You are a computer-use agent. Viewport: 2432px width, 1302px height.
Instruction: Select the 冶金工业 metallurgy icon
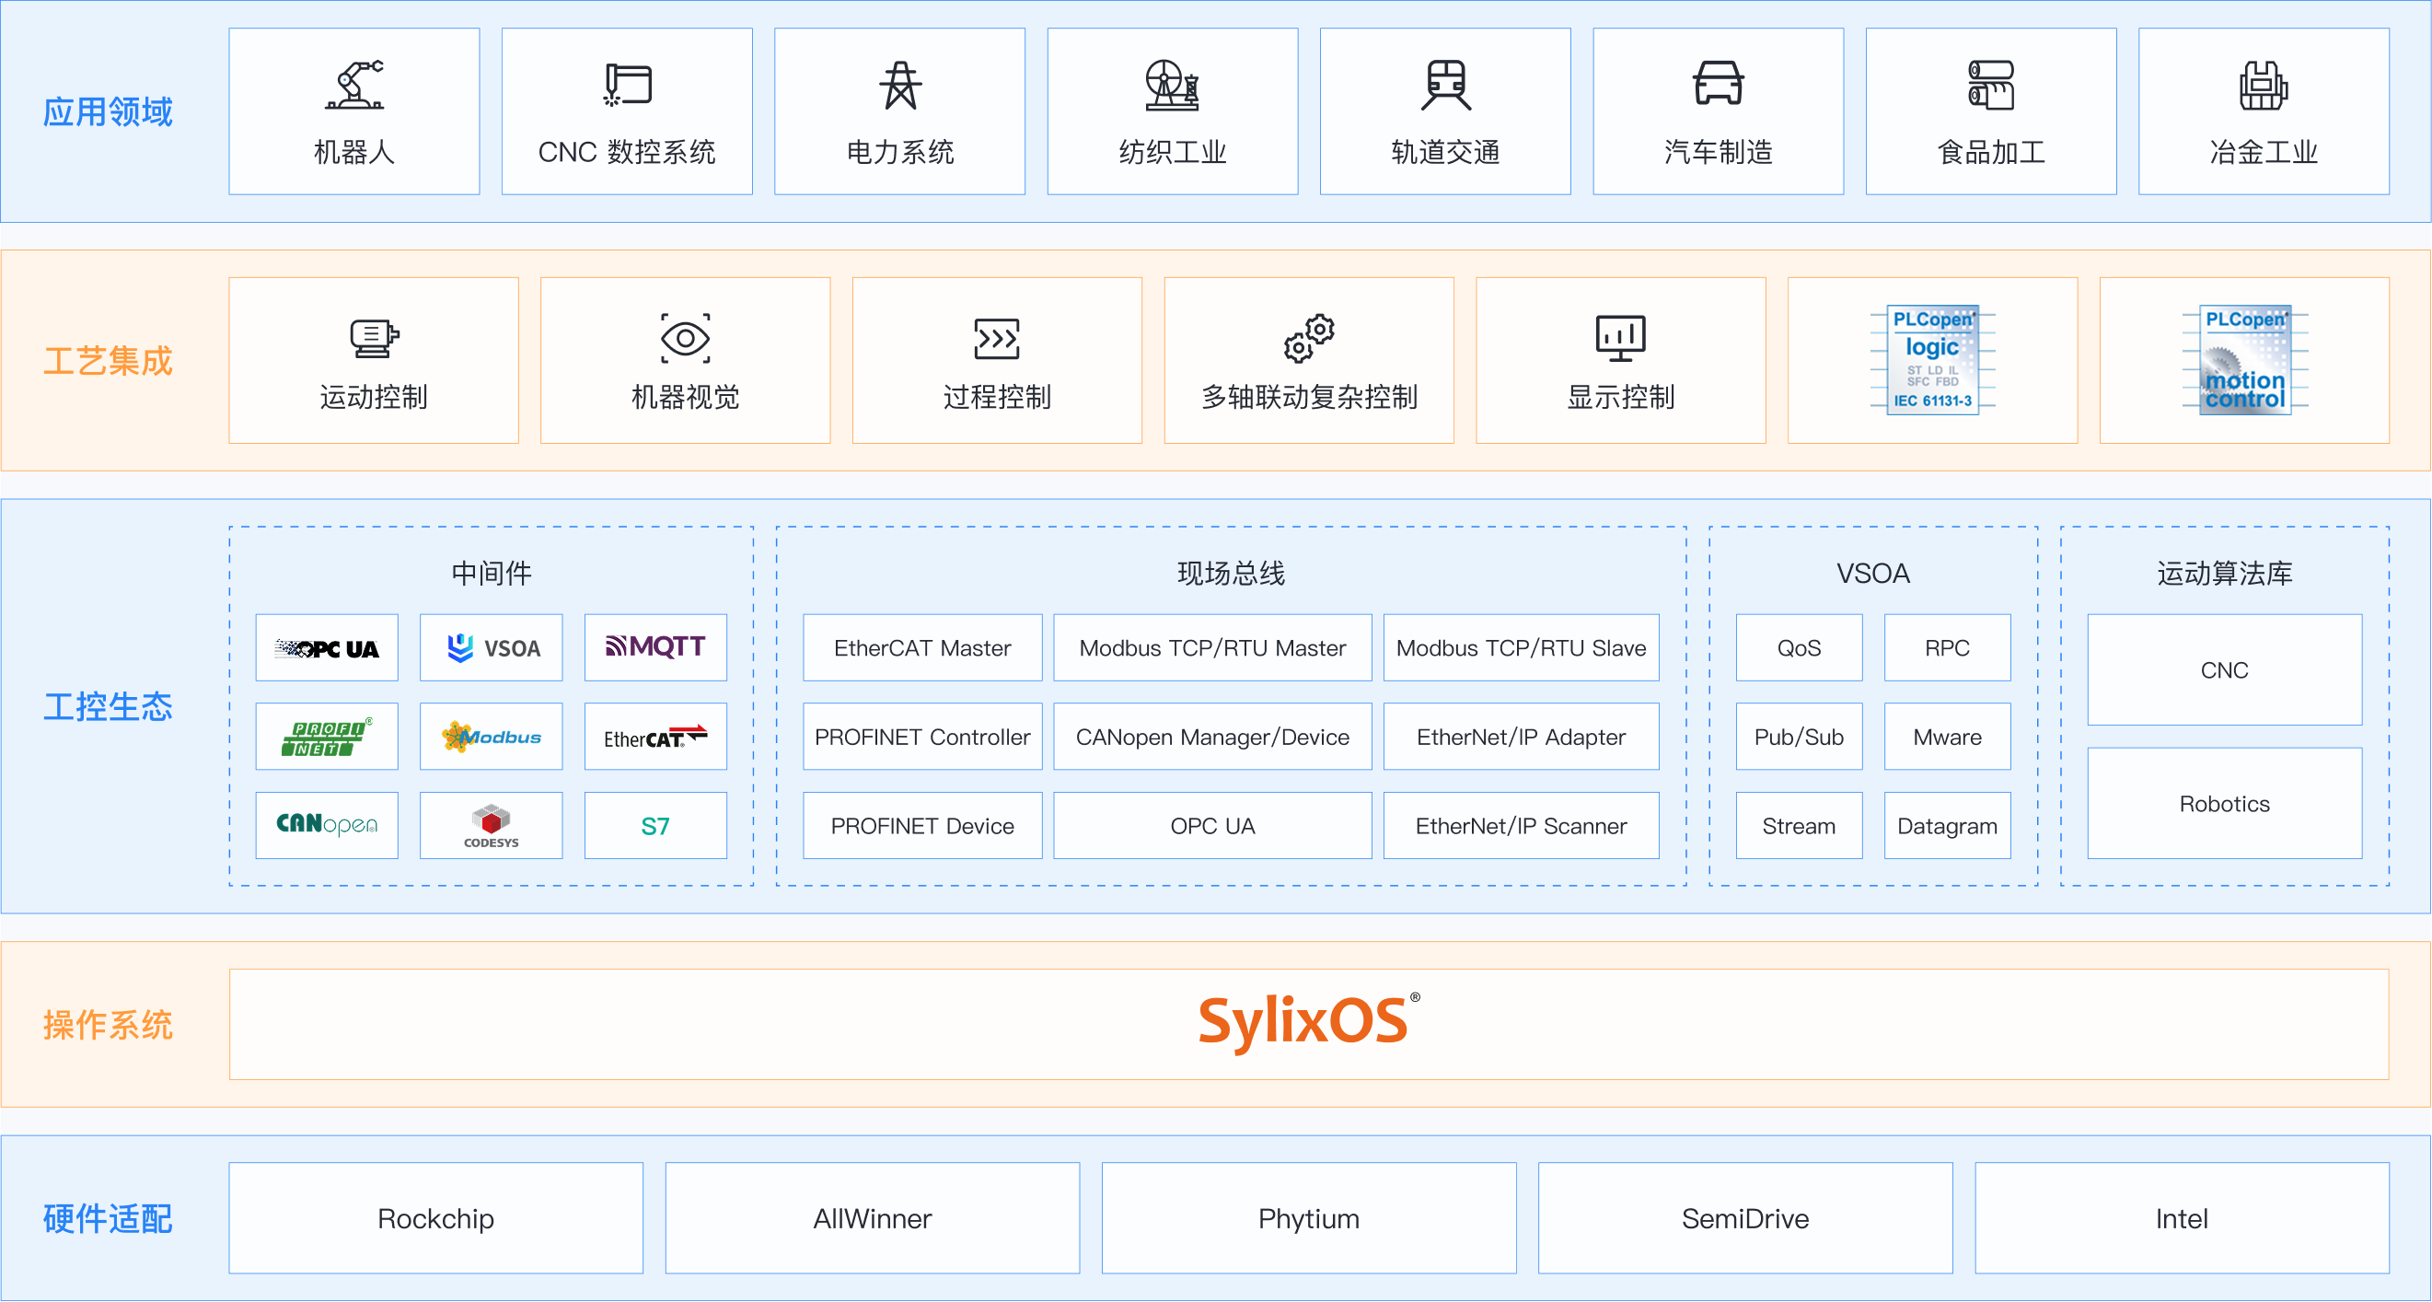pyautogui.click(x=2264, y=85)
